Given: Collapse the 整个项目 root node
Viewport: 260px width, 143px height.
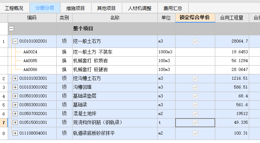Looking at the screenshot, I should pos(11,28).
